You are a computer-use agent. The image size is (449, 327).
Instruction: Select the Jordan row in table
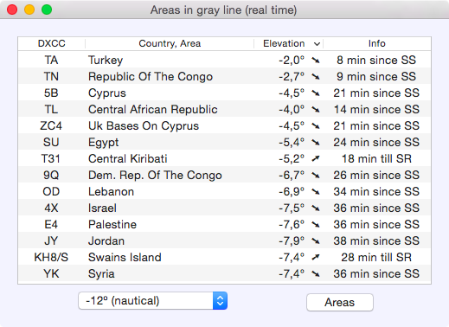click(224, 240)
